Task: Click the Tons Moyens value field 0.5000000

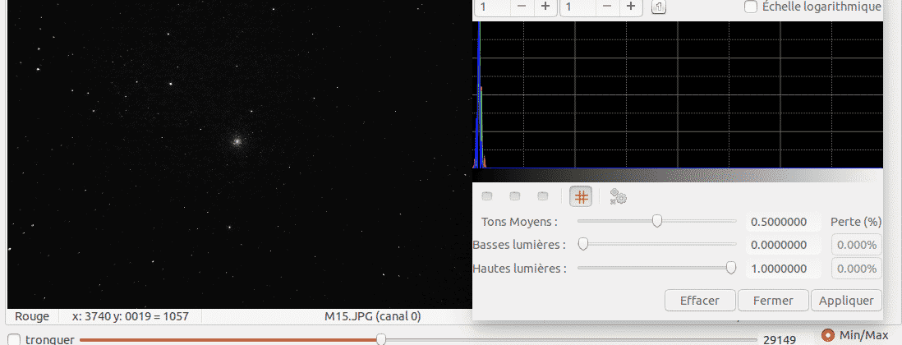Action: (784, 222)
